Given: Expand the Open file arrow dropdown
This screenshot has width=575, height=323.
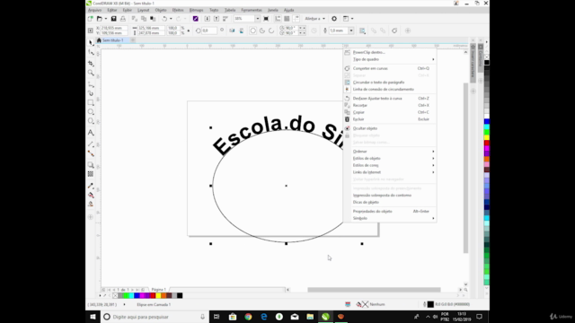Looking at the screenshot, I should [x=106, y=19].
